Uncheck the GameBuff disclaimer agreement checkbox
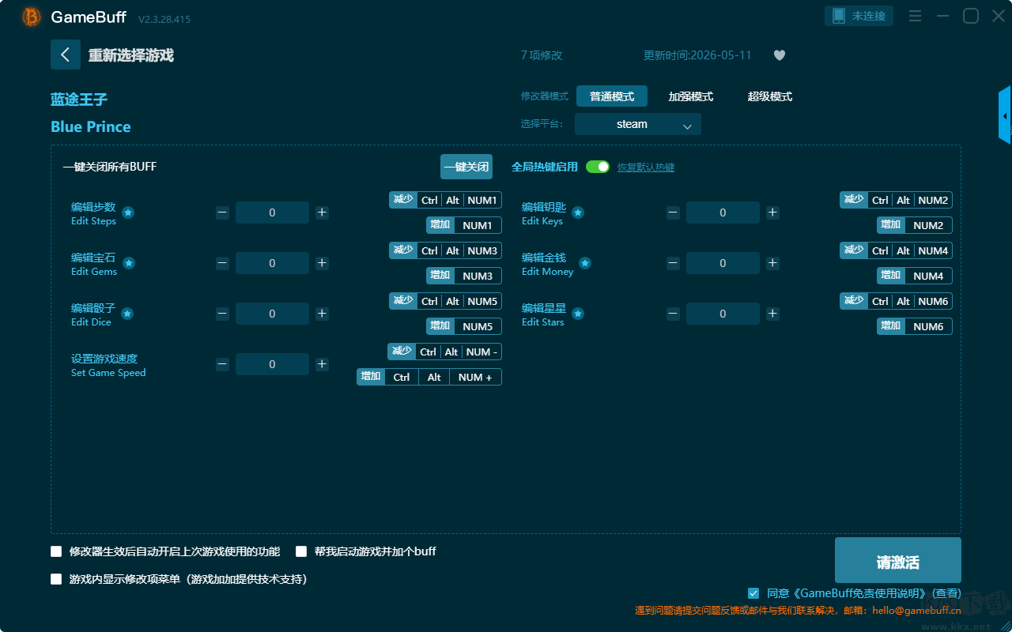This screenshot has width=1012, height=632. pyautogui.click(x=753, y=593)
